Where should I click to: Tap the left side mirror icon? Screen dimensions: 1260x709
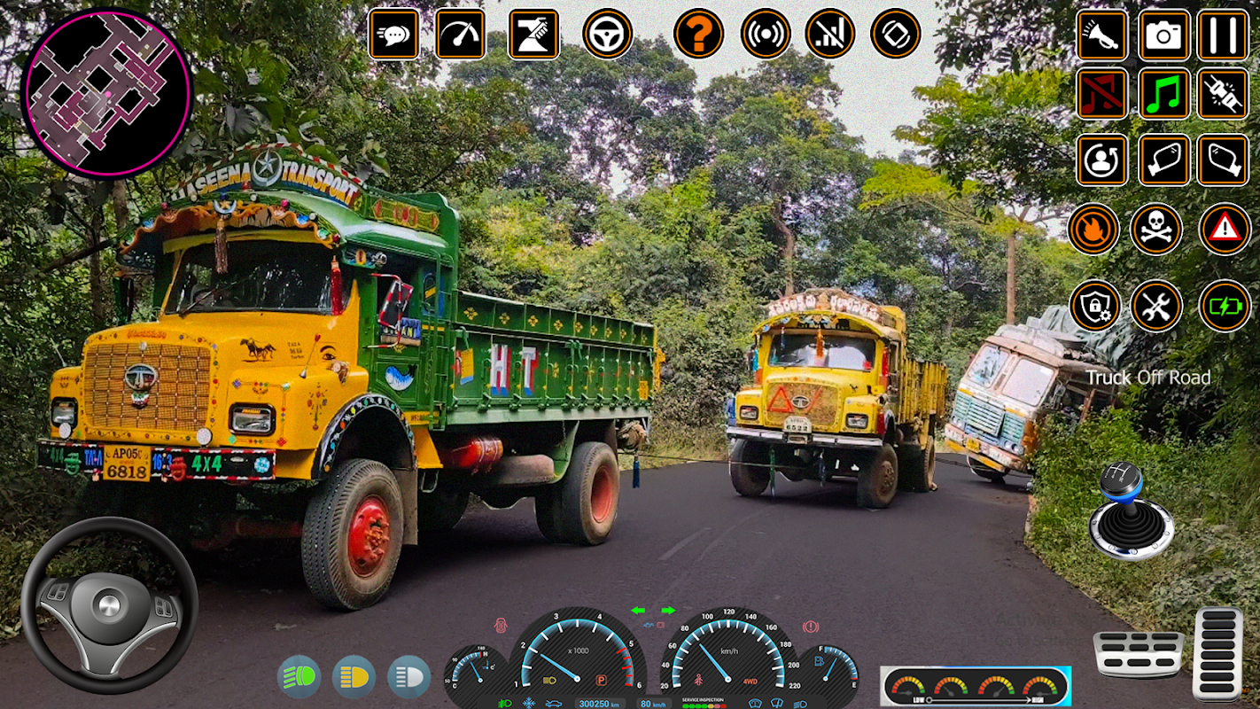pos(1163,160)
